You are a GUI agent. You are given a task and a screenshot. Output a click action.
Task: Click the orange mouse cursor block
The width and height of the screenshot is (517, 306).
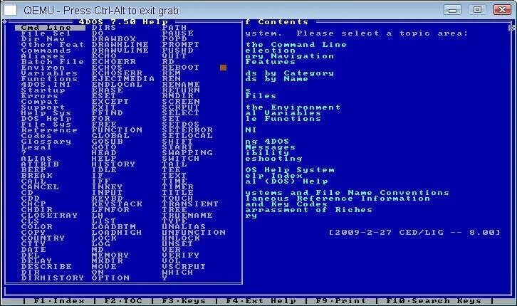(223, 68)
